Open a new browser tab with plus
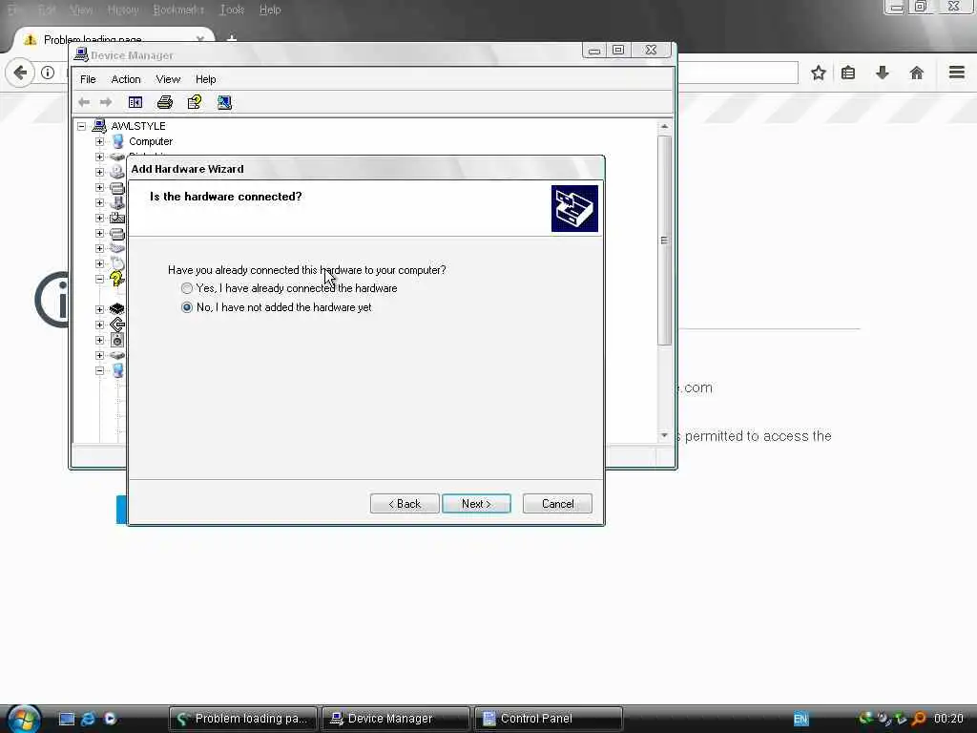Image resolution: width=977 pixels, height=733 pixels. pyautogui.click(x=232, y=38)
